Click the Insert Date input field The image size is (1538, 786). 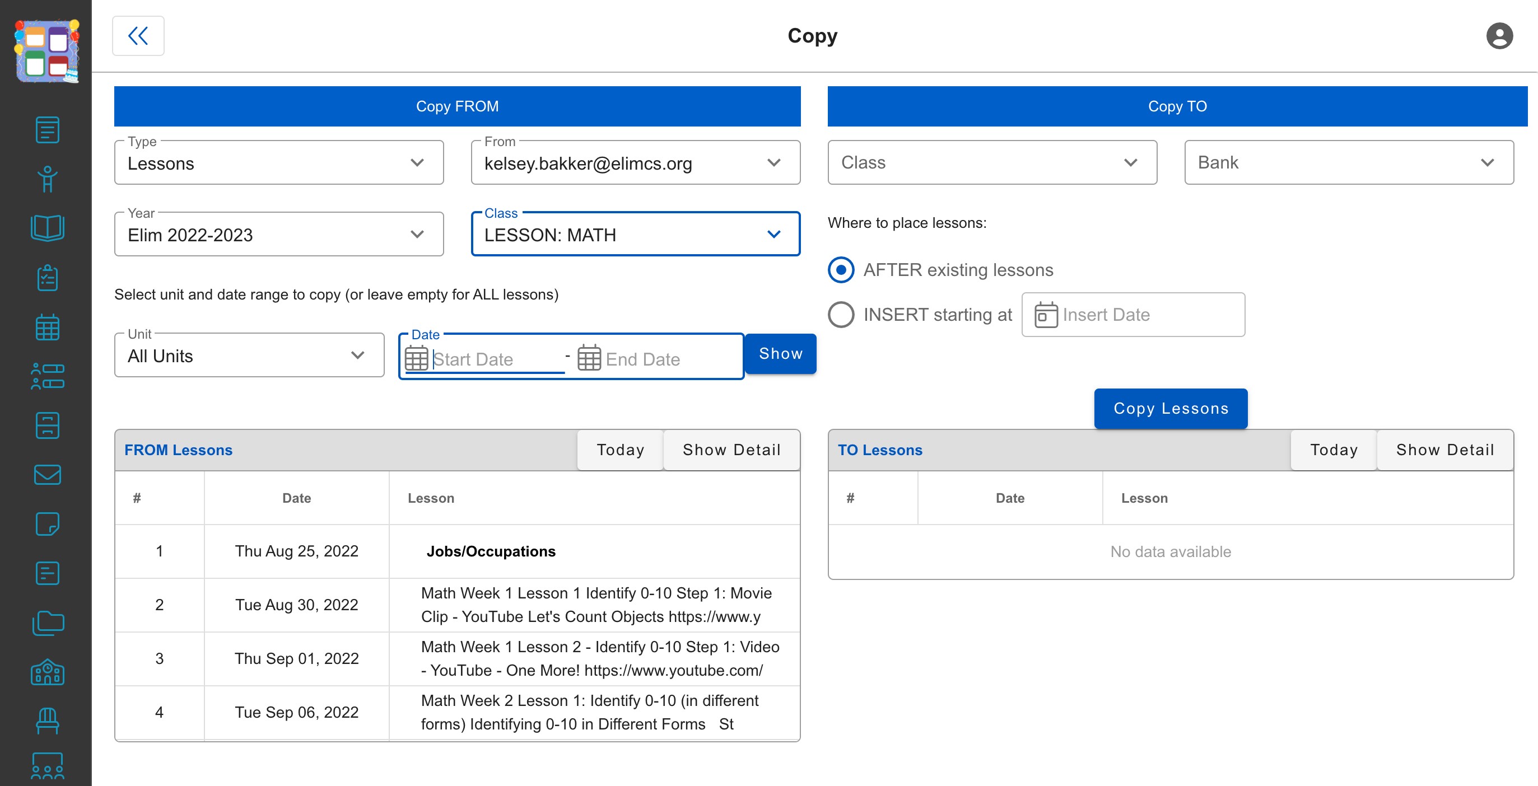(1133, 315)
